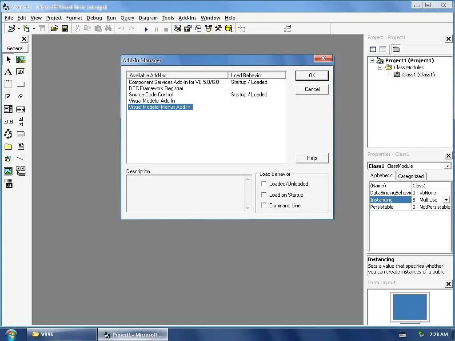Click the Open Project folder icon
The image size is (455, 341).
(x=54, y=28)
